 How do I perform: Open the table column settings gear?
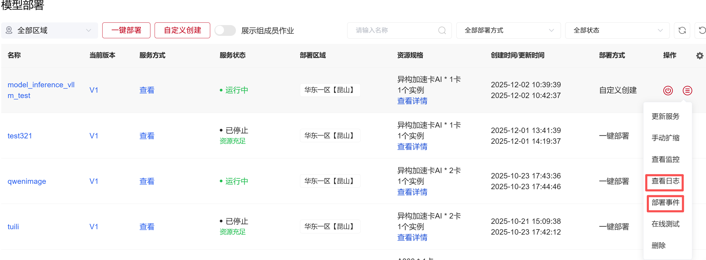point(699,56)
